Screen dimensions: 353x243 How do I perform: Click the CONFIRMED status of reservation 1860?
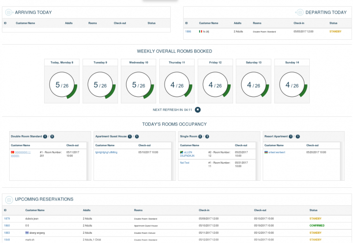pyautogui.click(x=317, y=226)
